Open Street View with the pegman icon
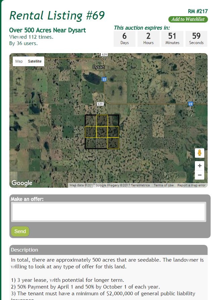Image resolution: width=216 pixels, height=300 pixels. (200, 153)
